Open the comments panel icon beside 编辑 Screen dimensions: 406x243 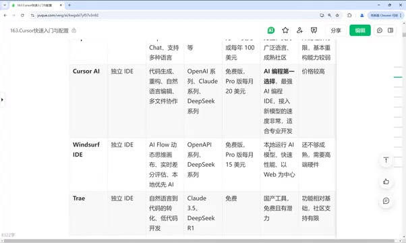tap(380, 30)
